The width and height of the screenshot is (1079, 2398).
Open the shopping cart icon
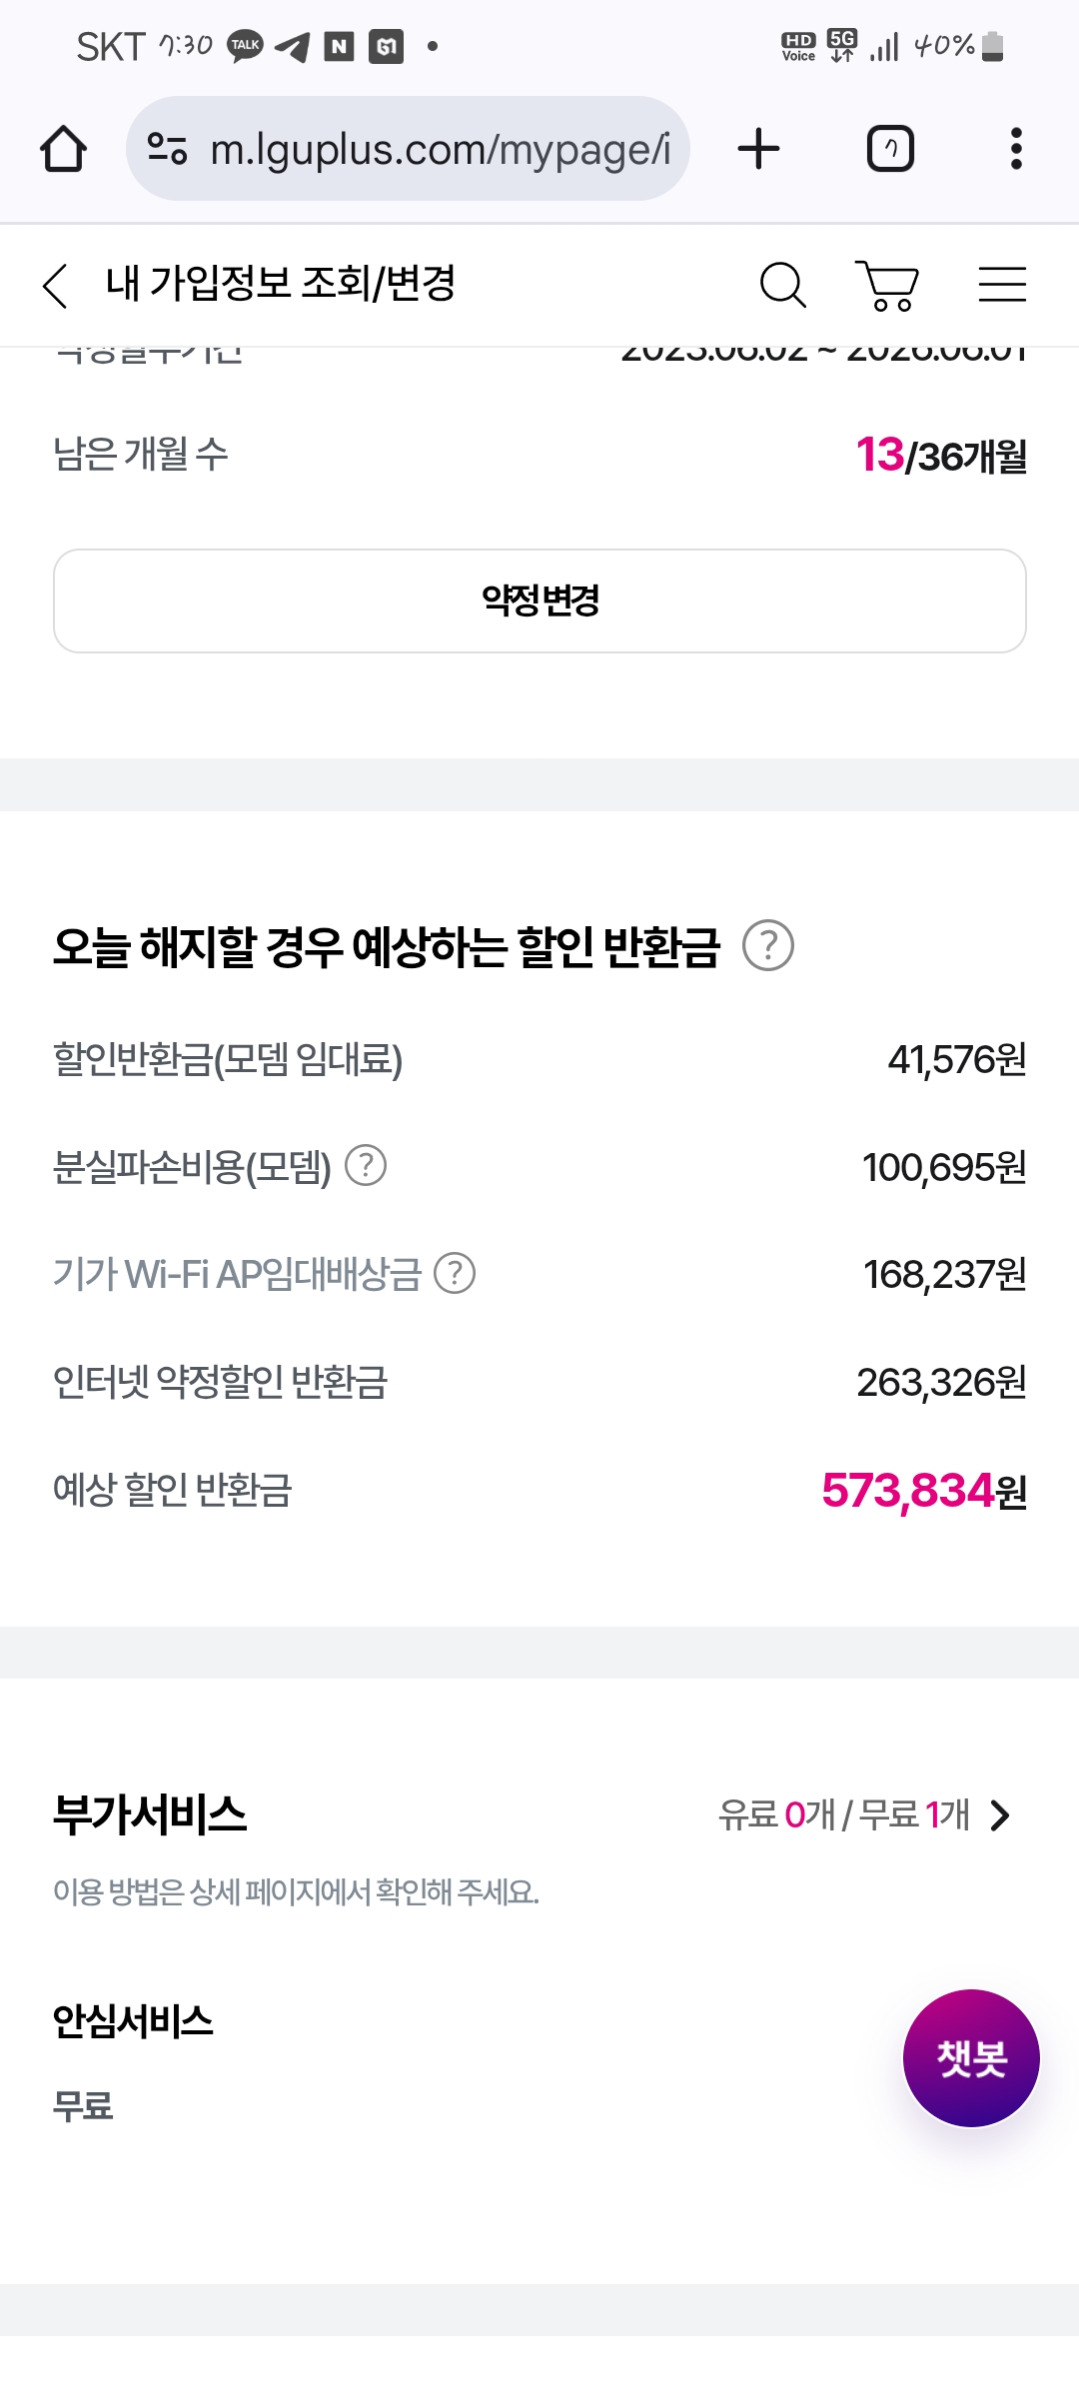[887, 286]
